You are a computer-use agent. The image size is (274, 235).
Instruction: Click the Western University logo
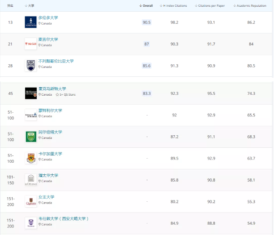tap(31, 223)
